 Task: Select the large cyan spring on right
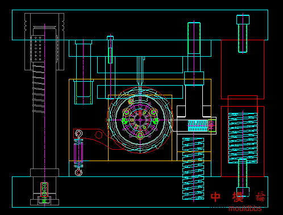[x=243, y=138]
